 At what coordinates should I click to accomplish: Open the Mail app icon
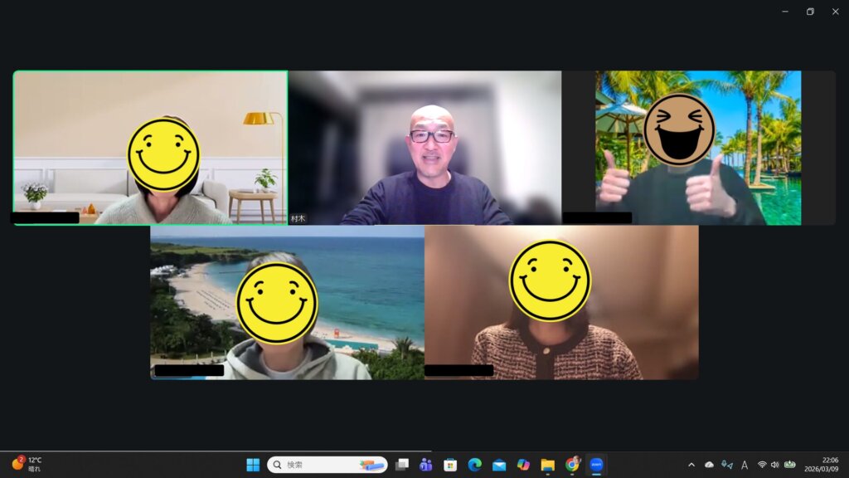pyautogui.click(x=499, y=465)
